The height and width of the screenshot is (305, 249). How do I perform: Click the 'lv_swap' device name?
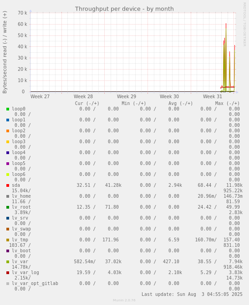tap(21, 229)
